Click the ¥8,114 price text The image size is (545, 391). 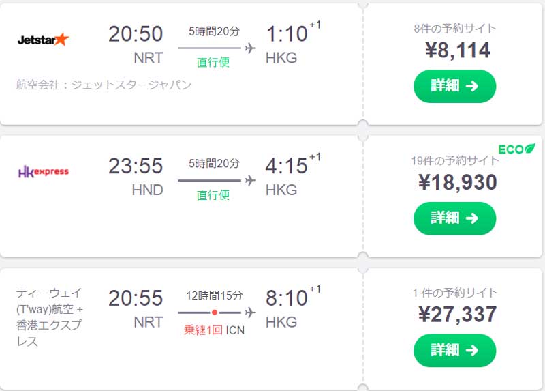[x=455, y=50]
